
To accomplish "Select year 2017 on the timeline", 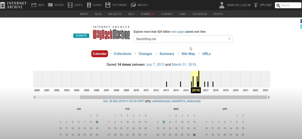I will click(x=206, y=90).
